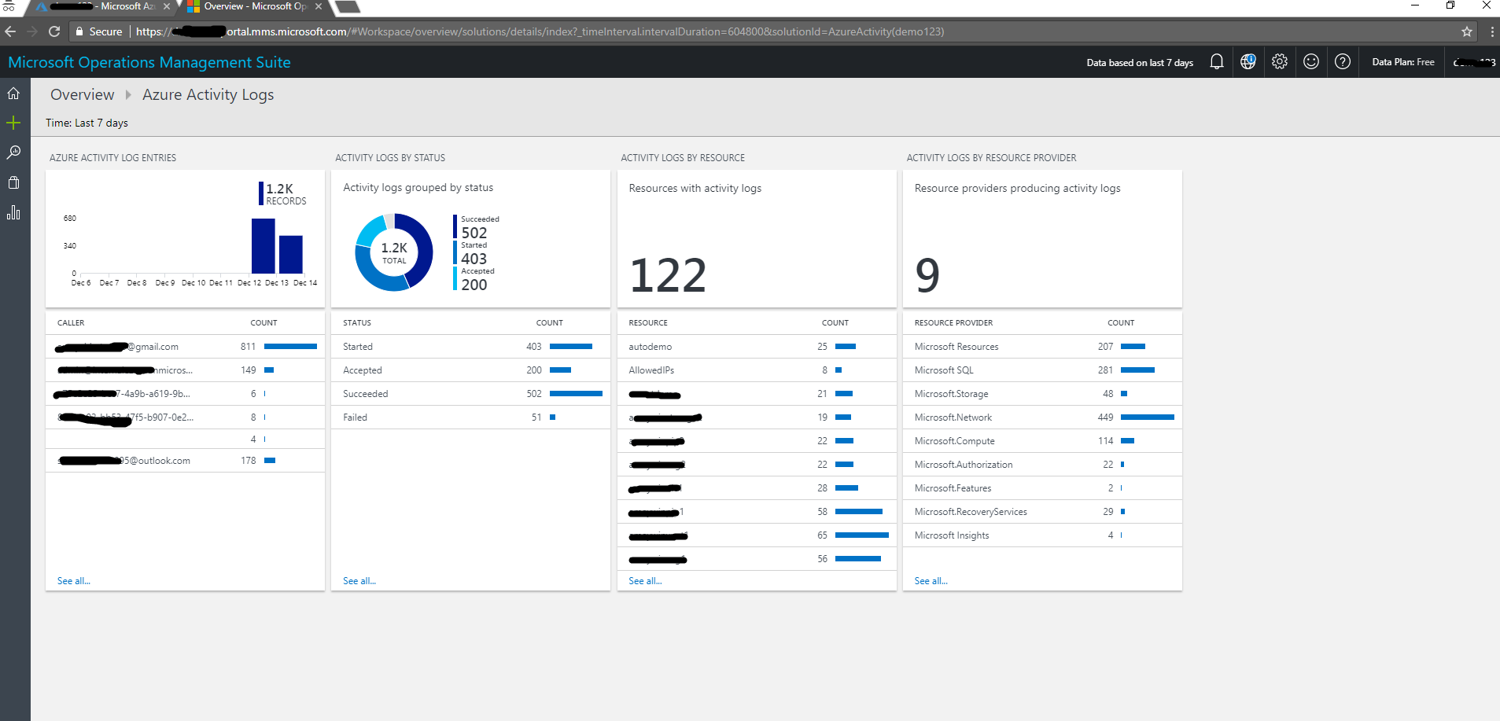Select the autodemo resource row
1500x721 pixels.
[x=757, y=347]
